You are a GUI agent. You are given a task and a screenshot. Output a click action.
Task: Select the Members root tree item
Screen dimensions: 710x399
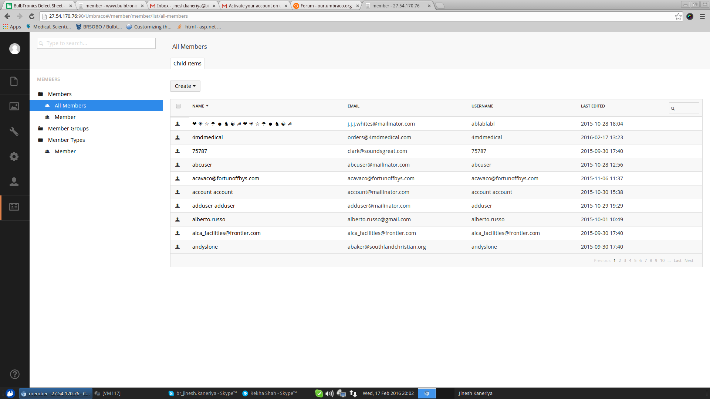coord(60,94)
